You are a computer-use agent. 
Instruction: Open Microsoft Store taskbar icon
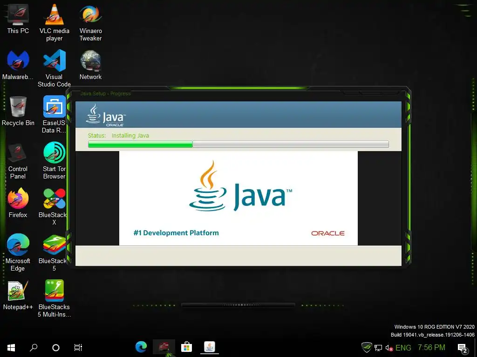[x=186, y=347]
